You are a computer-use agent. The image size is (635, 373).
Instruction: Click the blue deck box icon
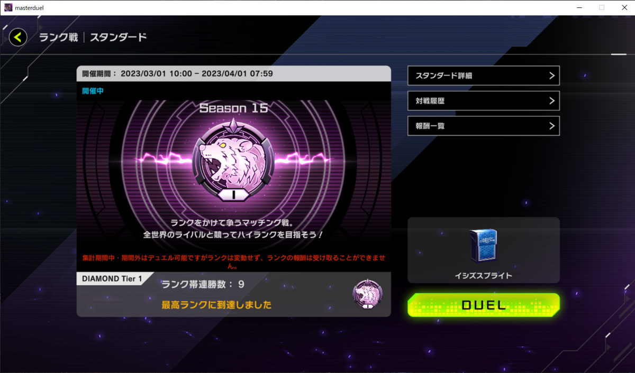(483, 246)
